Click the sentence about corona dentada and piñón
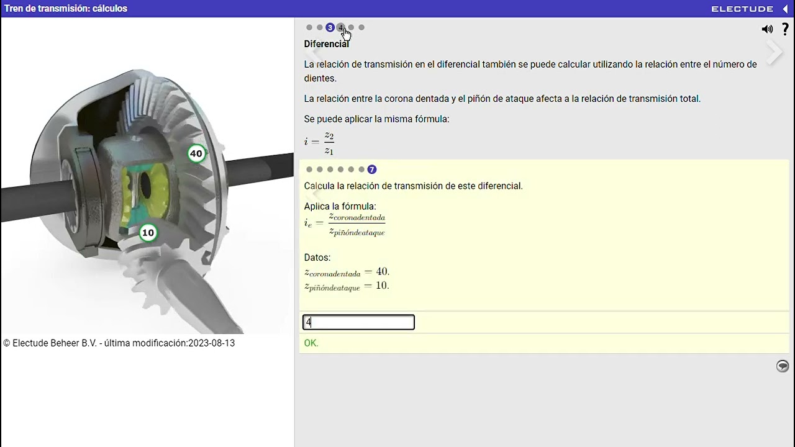The image size is (795, 447). coord(502,98)
